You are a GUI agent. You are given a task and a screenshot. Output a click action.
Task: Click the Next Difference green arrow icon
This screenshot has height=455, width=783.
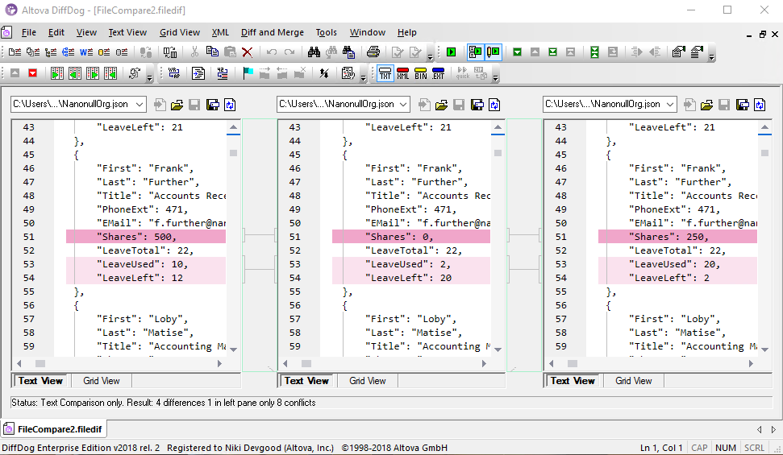coord(517,52)
